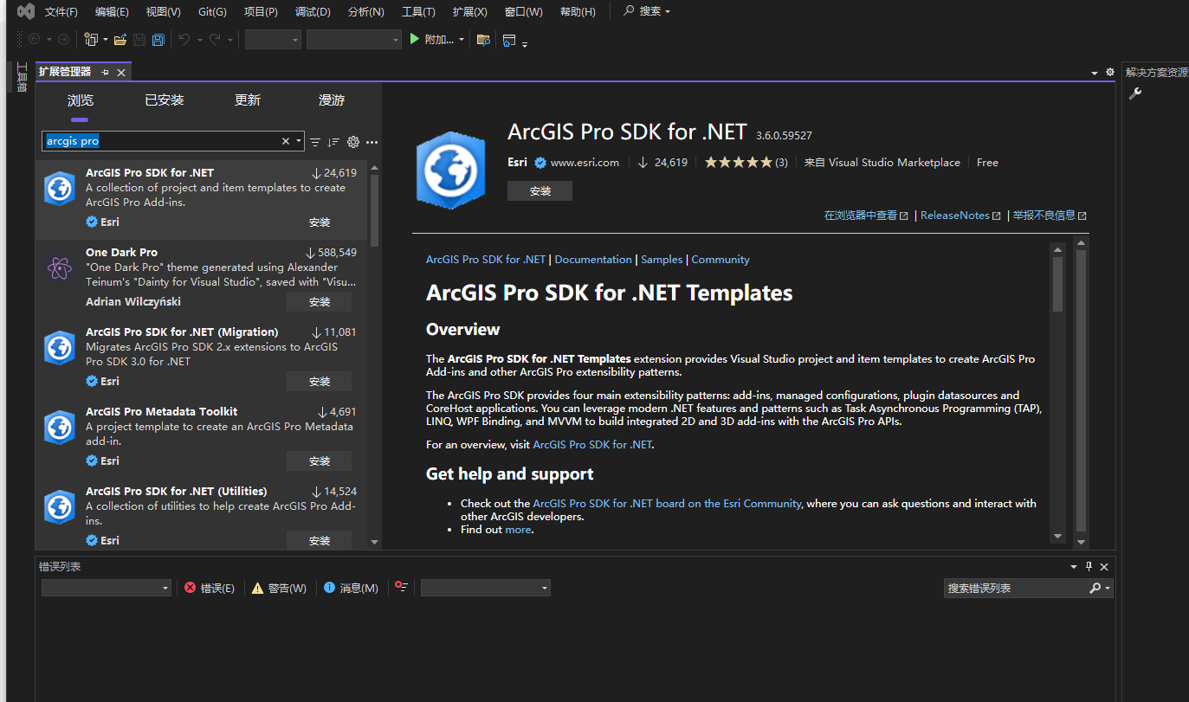Click the Visual Studio logo icon
The image size is (1189, 702).
(x=26, y=11)
